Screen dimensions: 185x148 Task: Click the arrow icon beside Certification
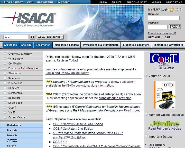point(5,64)
